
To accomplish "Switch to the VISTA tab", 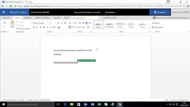I will pos(66,18).
